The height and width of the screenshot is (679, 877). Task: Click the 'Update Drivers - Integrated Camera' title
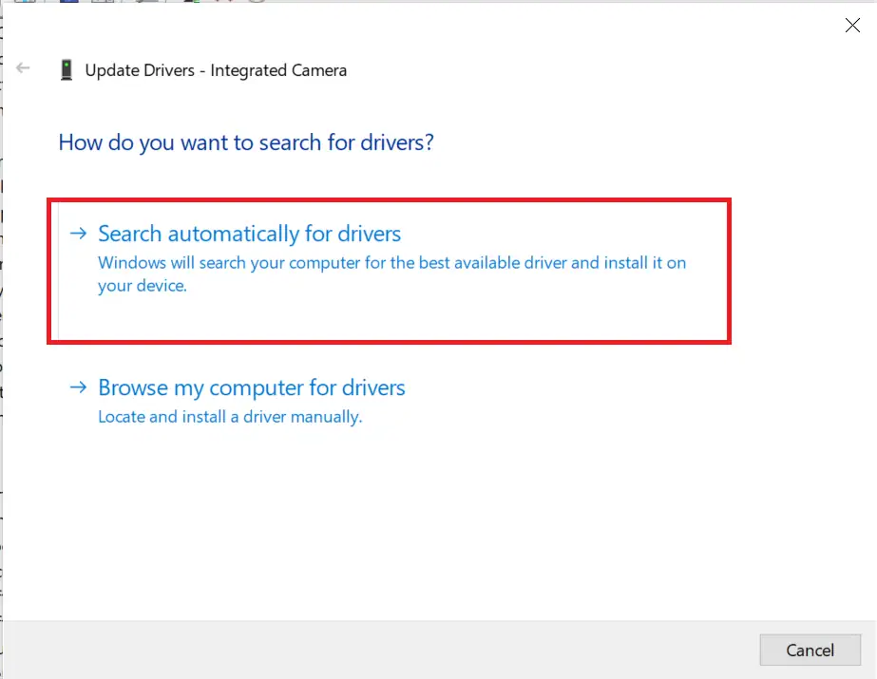[x=216, y=70]
